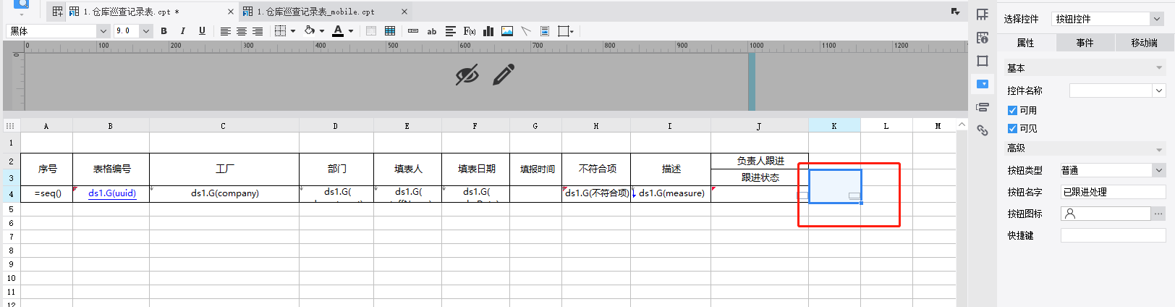Insert slope line element

pyautogui.click(x=526, y=31)
